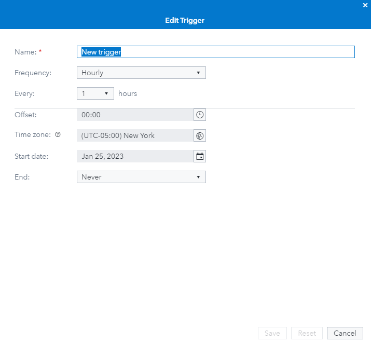The width and height of the screenshot is (371, 344).
Task: Click the End label text
Action: [x=22, y=177]
